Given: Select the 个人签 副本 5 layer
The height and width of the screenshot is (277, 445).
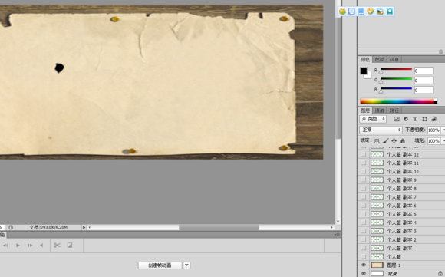Looking at the screenshot, I should [x=401, y=214].
